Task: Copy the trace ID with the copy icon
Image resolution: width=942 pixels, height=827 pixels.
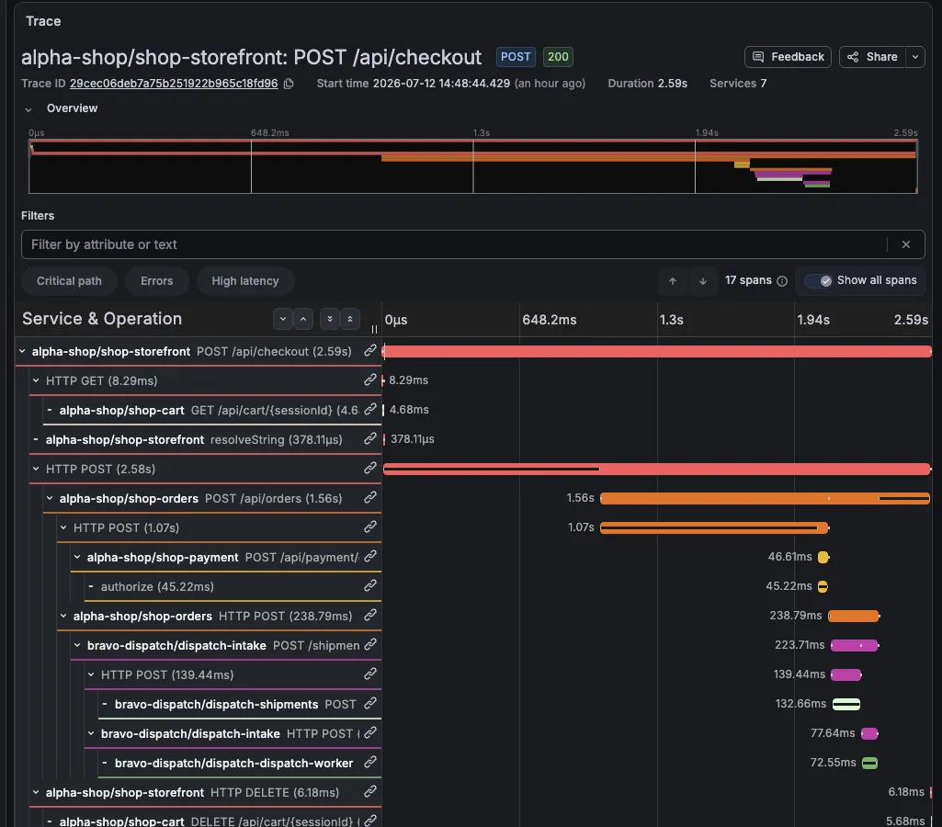Action: click(289, 84)
